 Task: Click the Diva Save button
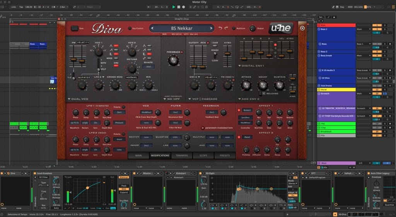pyautogui.click(x=75, y=28)
